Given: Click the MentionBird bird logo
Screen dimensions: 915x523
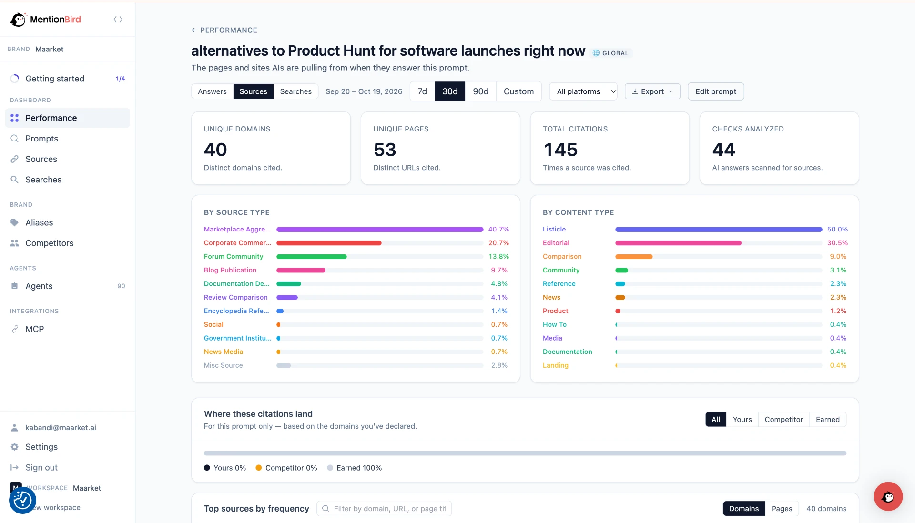Looking at the screenshot, I should [18, 19].
